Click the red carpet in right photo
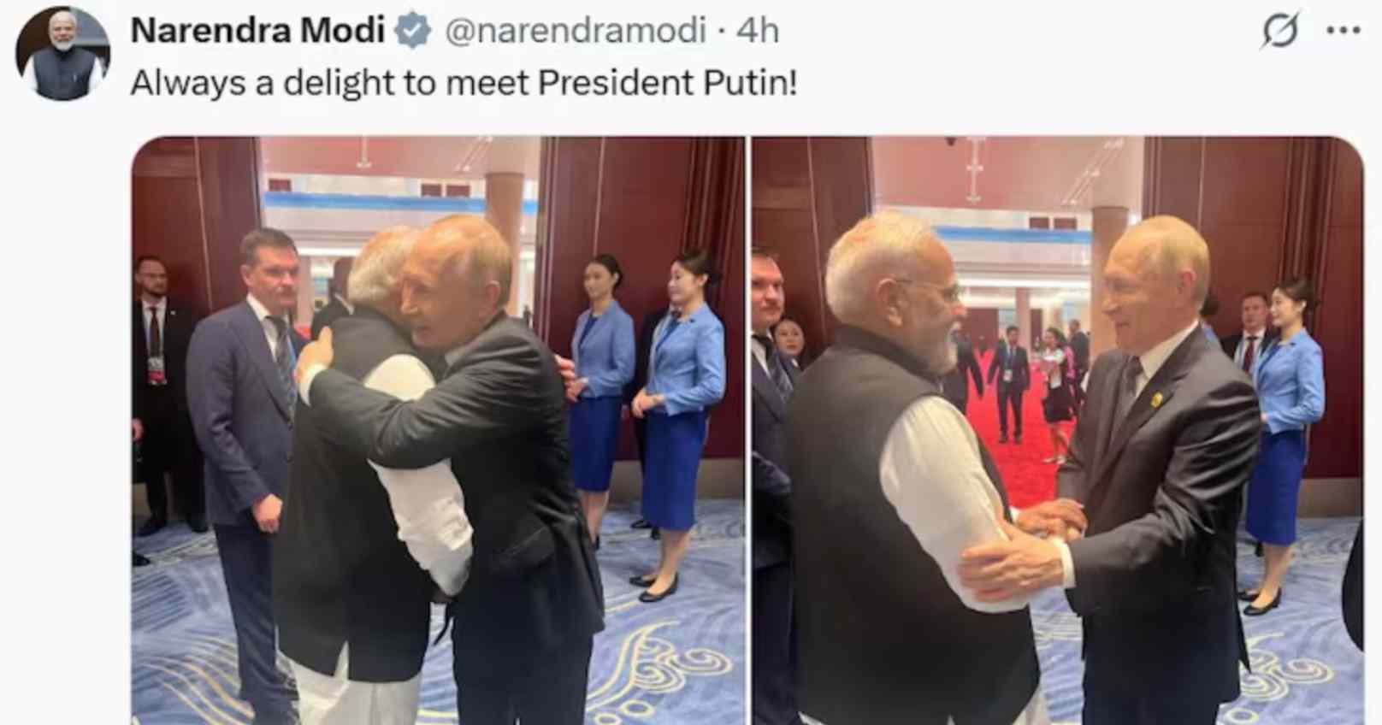 1022,453
